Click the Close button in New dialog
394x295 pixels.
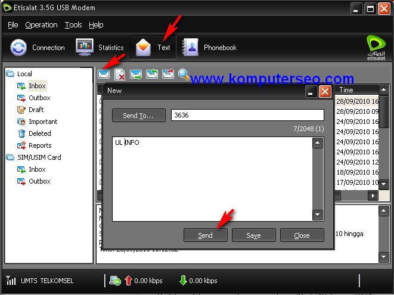(x=302, y=235)
